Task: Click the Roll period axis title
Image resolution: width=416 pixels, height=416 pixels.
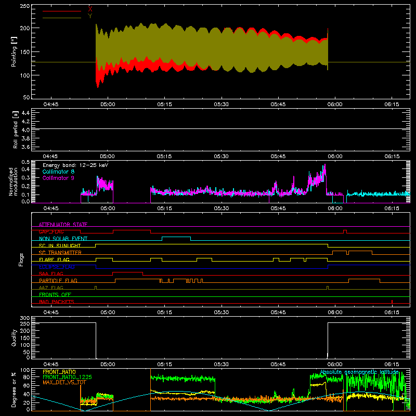Action: tap(15, 129)
